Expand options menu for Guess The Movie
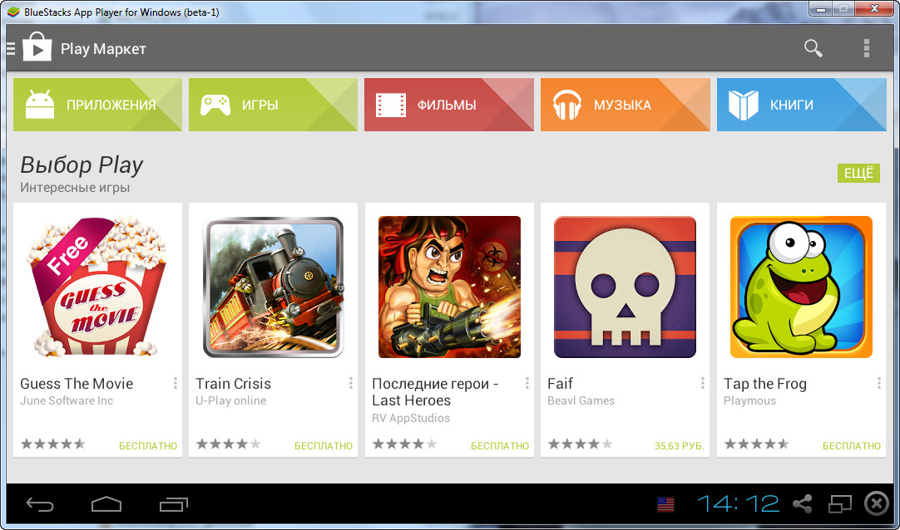900x530 pixels. pyautogui.click(x=175, y=383)
